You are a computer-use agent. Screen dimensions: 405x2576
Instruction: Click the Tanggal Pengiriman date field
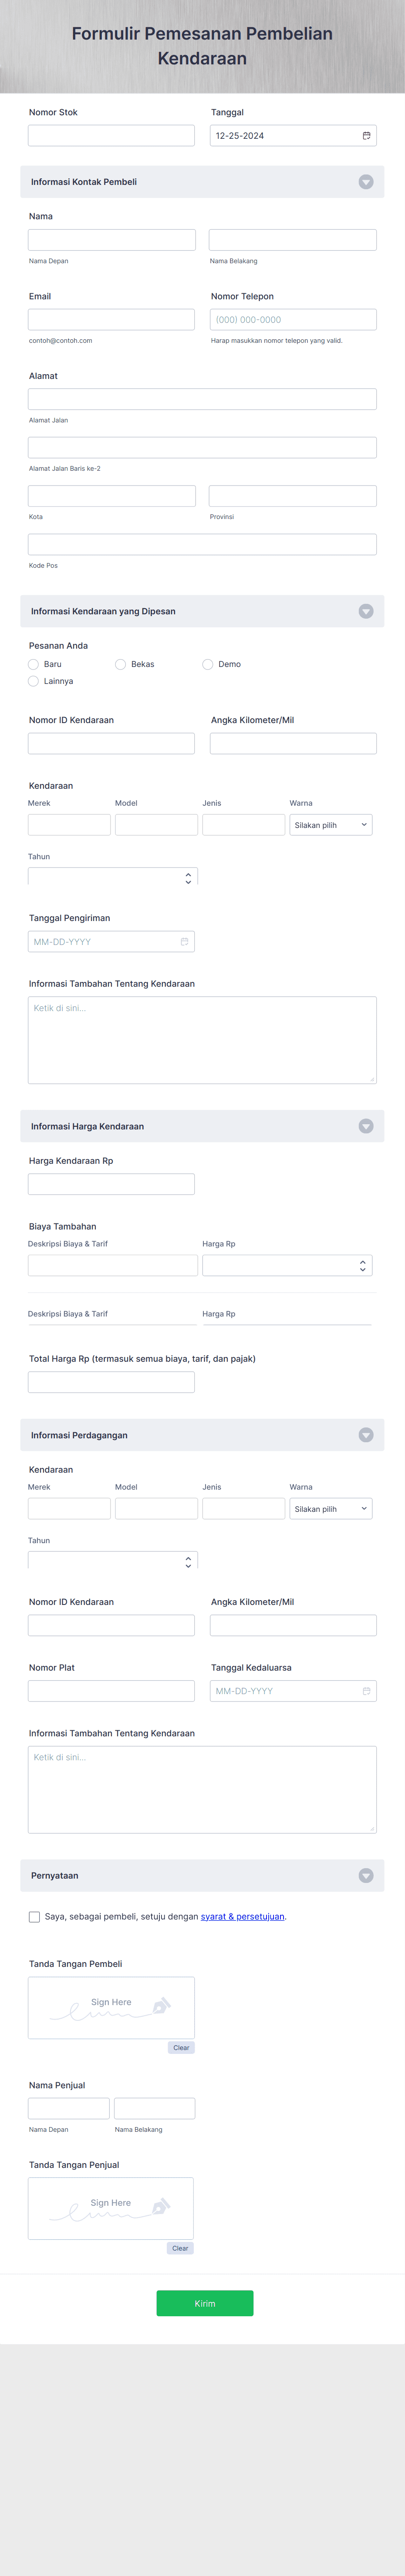[111, 941]
